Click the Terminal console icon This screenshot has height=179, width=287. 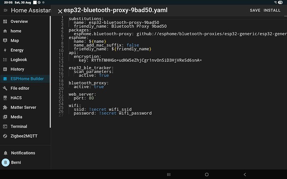(x=5, y=127)
